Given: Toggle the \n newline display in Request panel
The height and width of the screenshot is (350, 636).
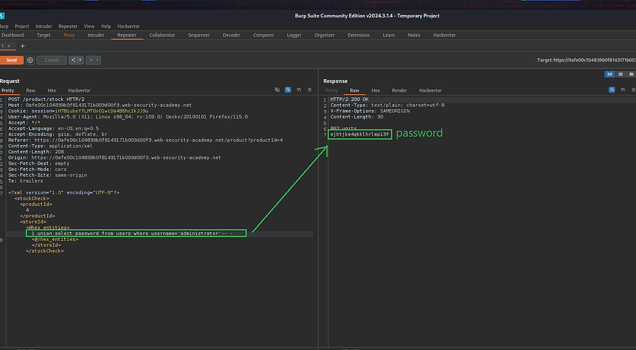Looking at the screenshot, I should 299,90.
